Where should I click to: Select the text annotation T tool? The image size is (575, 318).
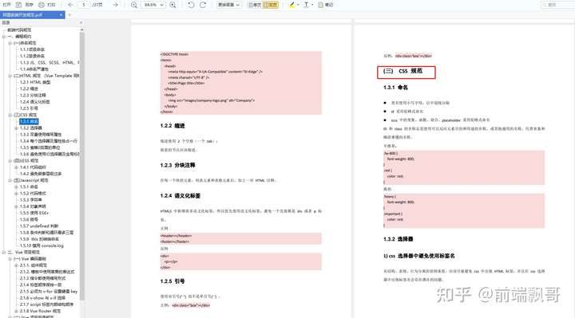(306, 5)
